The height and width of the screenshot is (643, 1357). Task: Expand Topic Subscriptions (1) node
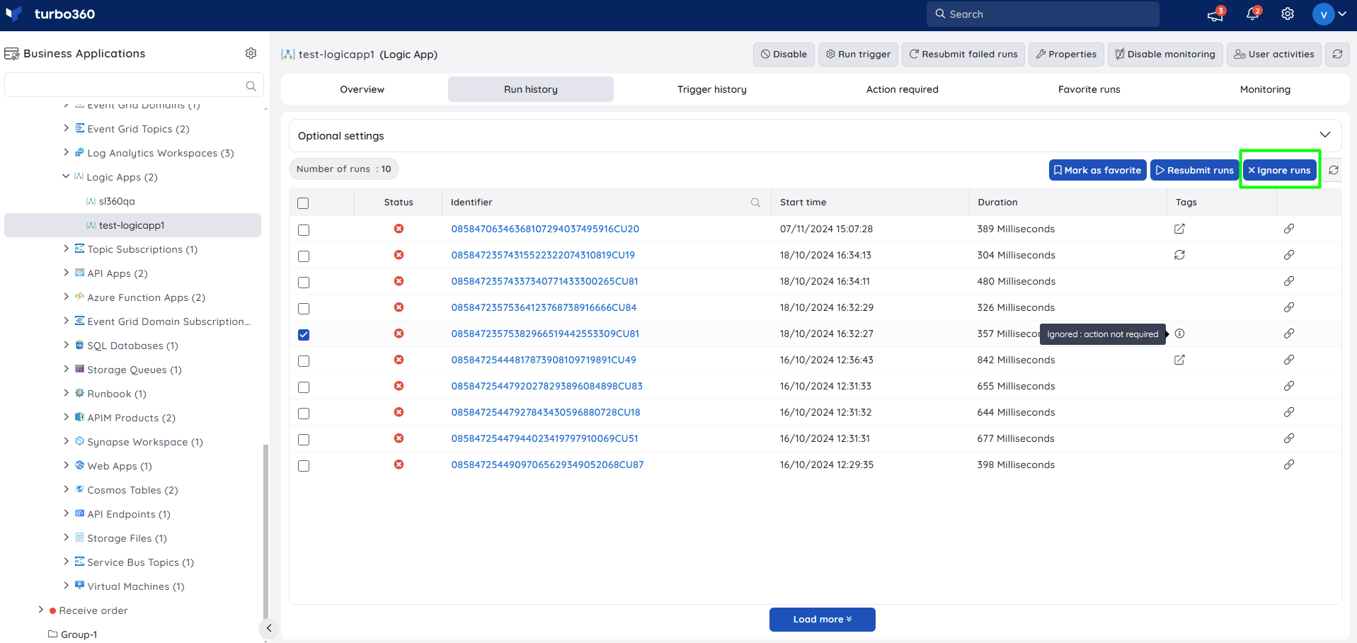67,249
